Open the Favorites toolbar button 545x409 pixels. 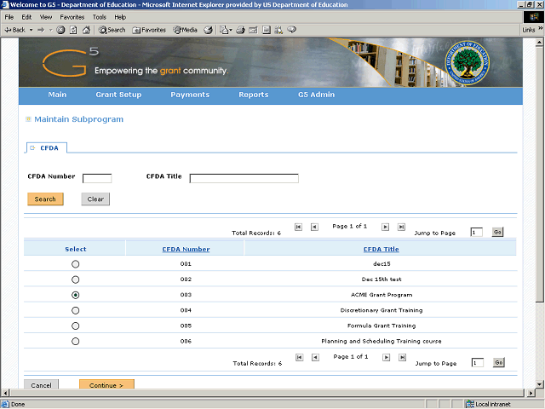pyautogui.click(x=149, y=30)
